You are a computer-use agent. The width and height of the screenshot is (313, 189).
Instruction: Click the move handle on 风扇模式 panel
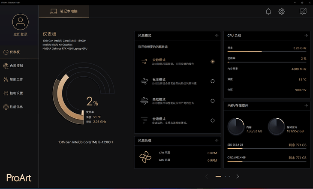coord(217,36)
